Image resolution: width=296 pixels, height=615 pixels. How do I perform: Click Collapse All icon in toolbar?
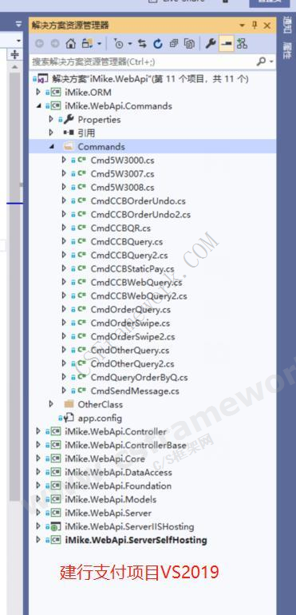pyautogui.click(x=174, y=44)
